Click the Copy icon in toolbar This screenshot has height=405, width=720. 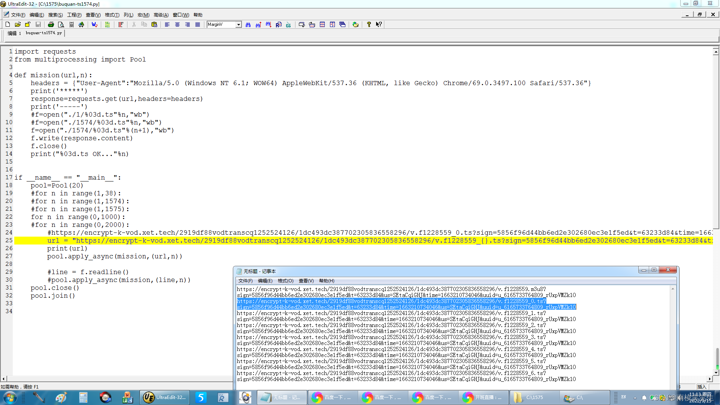(144, 24)
